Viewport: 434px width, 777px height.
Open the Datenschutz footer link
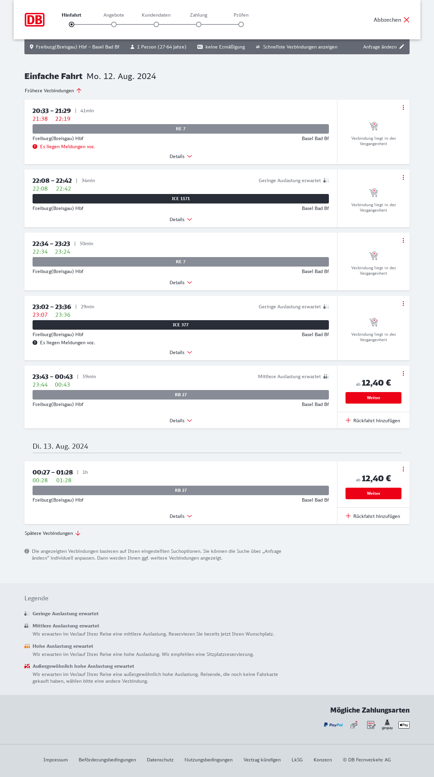click(x=160, y=760)
